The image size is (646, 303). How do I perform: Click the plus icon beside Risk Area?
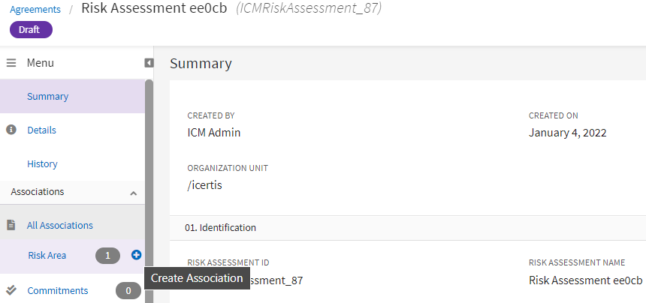click(x=136, y=255)
